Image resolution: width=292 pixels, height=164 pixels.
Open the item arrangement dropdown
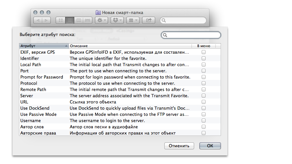(133, 20)
